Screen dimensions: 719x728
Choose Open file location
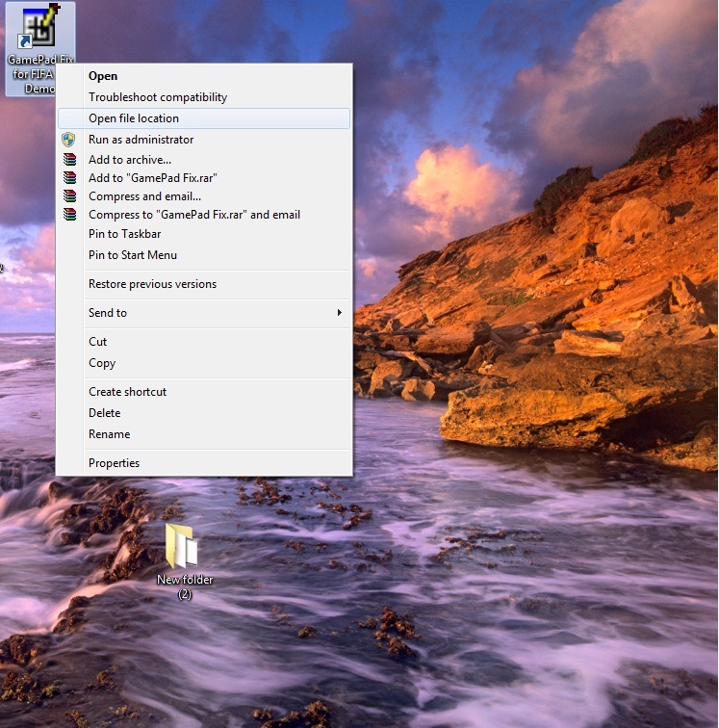click(204, 118)
